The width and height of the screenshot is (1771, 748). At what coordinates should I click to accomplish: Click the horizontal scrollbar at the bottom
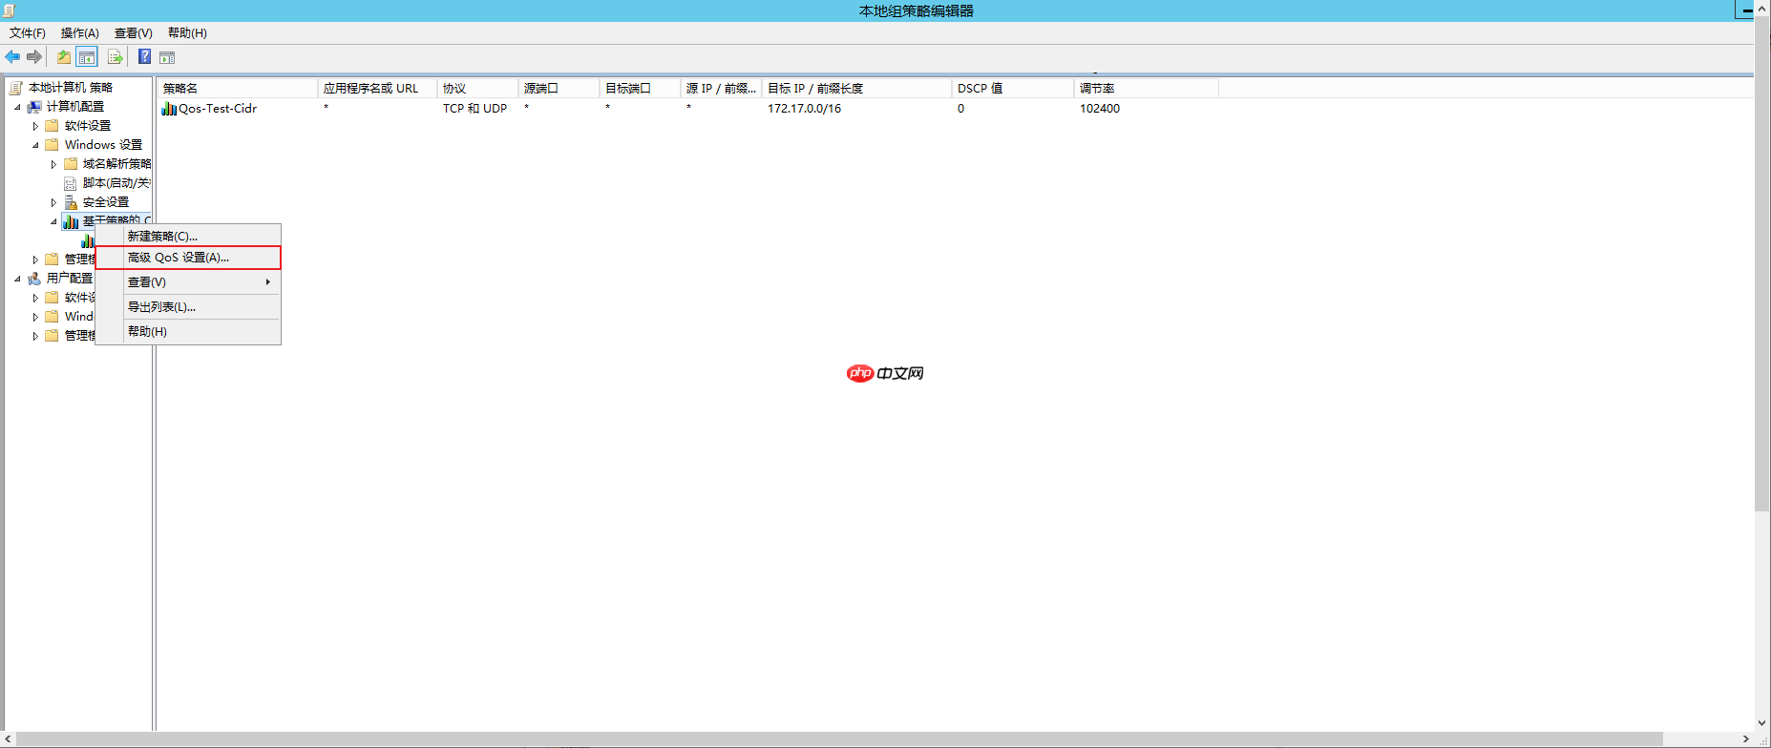coord(840,739)
